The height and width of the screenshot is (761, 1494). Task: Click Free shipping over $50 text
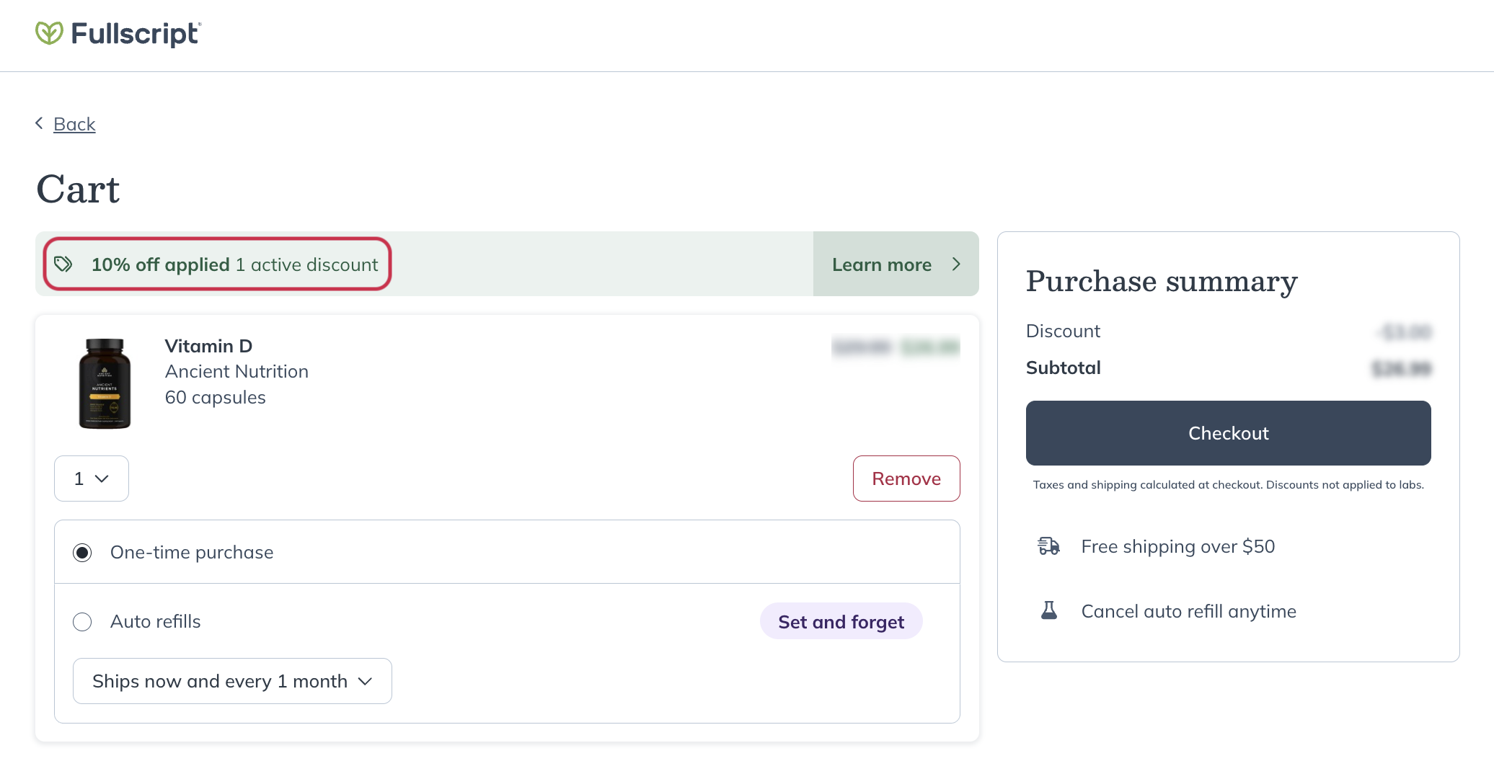(1177, 546)
